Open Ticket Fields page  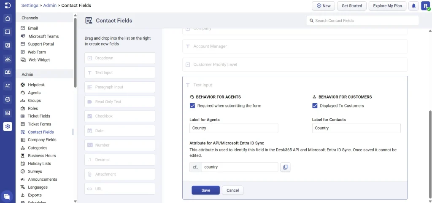coord(39,116)
